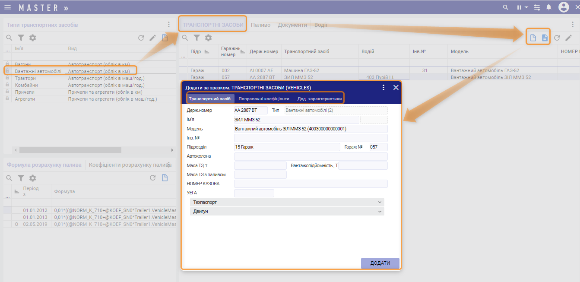
Task: Click the edit pencil in vehicles toolbar
Action: pos(569,38)
